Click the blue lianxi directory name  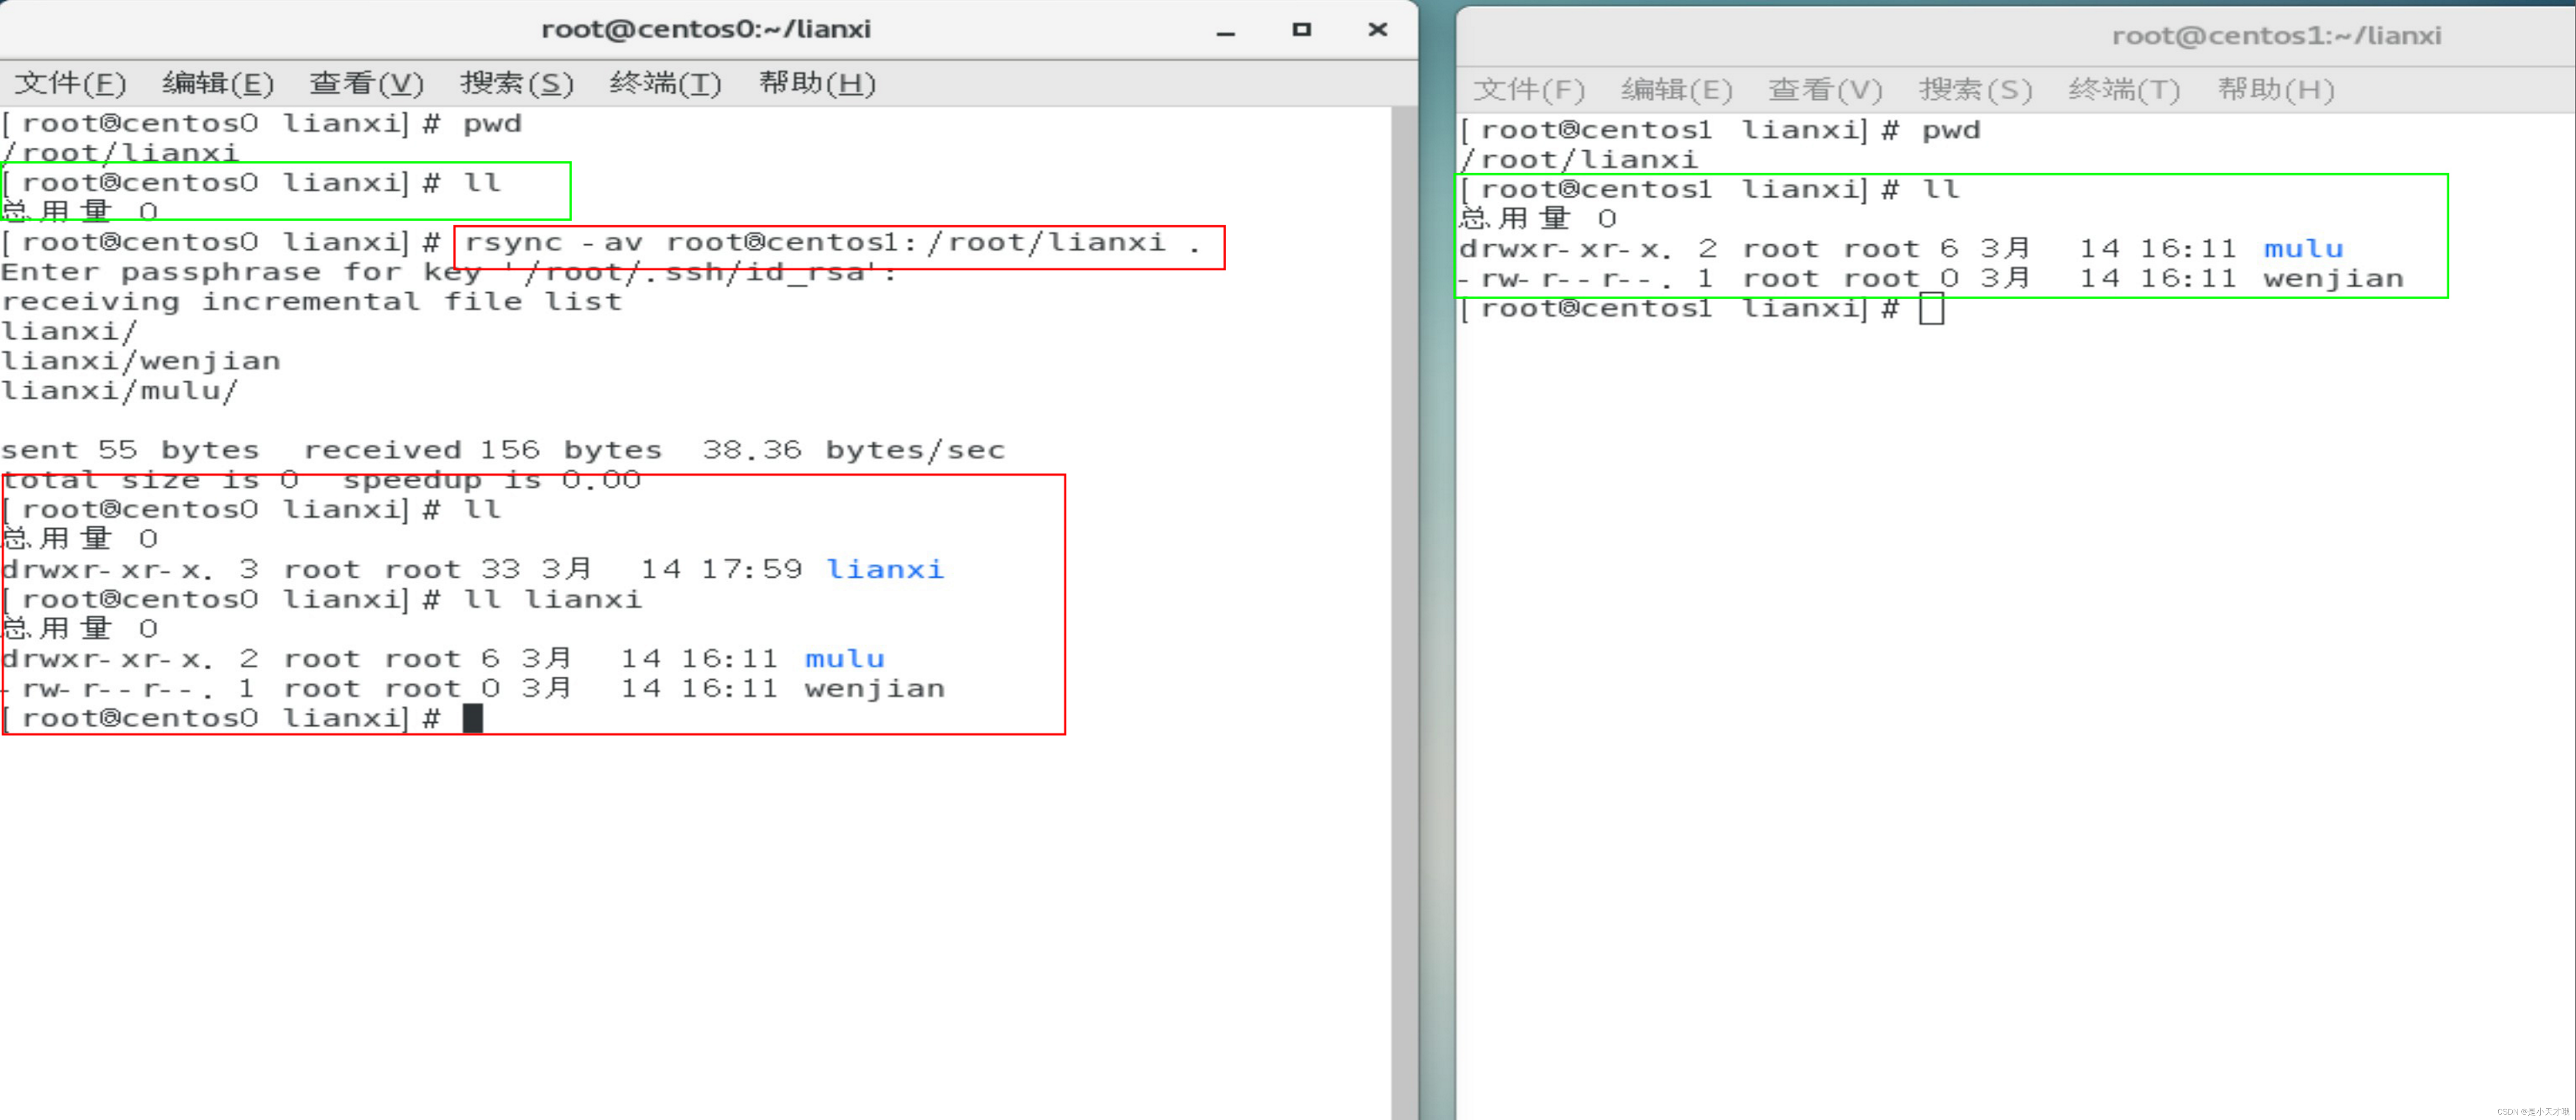[x=885, y=569]
